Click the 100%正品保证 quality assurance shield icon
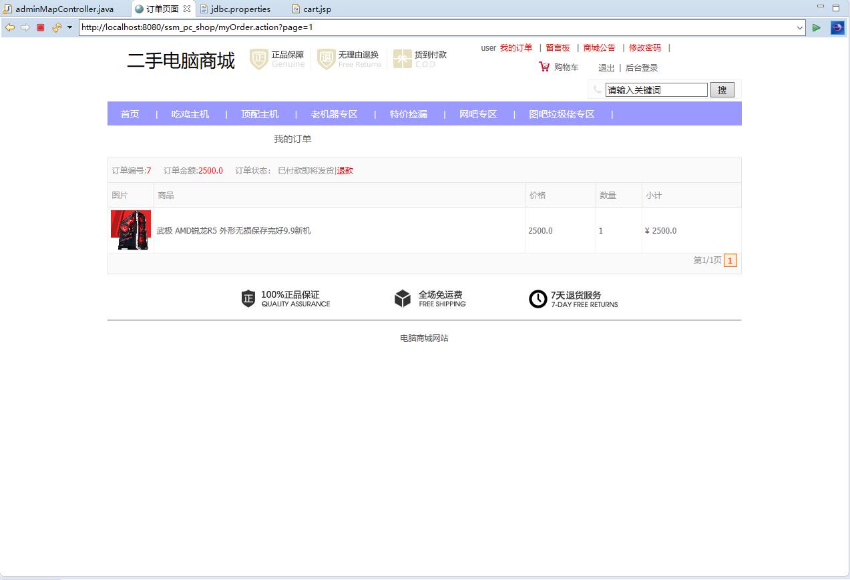 [246, 299]
